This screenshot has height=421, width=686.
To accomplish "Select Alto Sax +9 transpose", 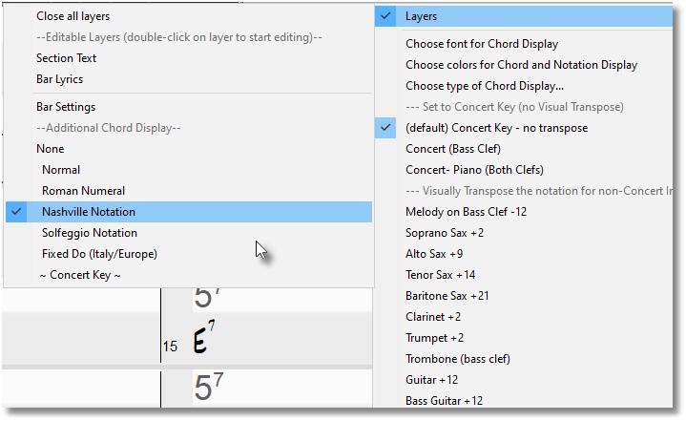I will [434, 254].
